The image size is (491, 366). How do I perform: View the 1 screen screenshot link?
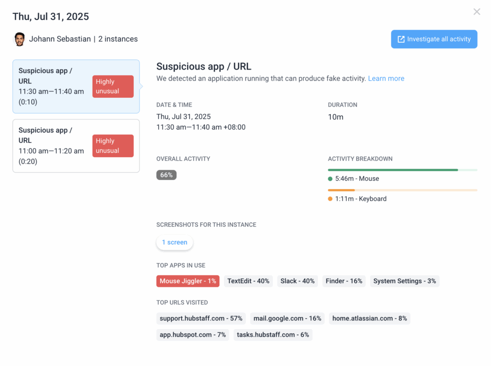click(175, 242)
